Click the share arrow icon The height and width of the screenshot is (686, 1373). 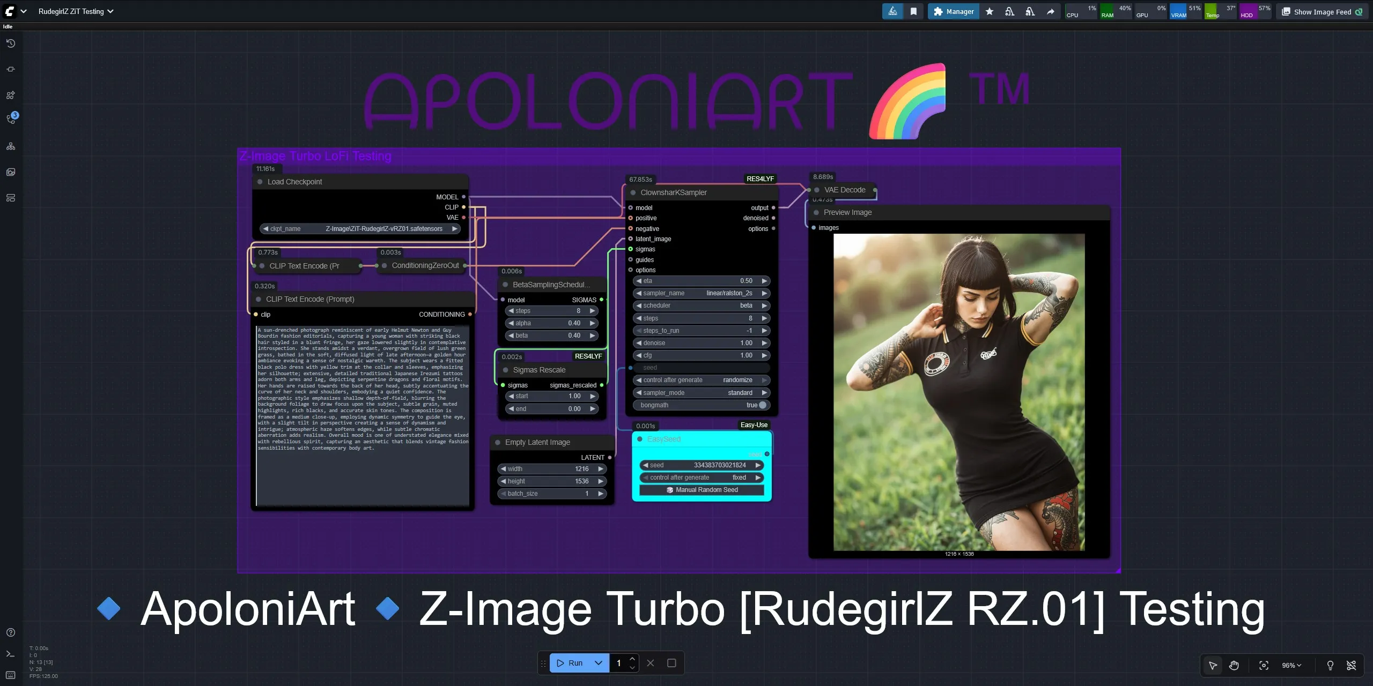click(1051, 11)
